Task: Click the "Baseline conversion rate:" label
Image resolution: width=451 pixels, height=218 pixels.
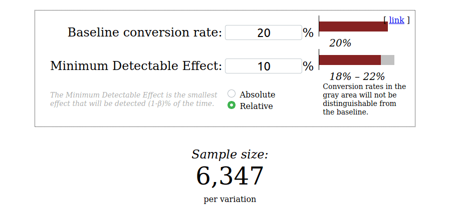Action: pyautogui.click(x=144, y=33)
